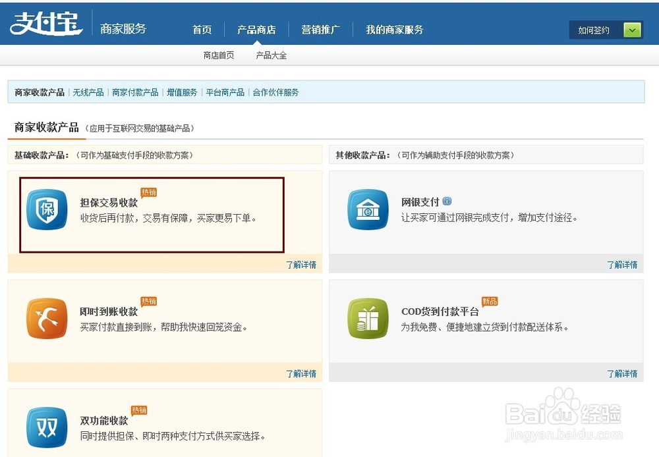Click the green COD货到付款平台 gift icon

point(367,321)
